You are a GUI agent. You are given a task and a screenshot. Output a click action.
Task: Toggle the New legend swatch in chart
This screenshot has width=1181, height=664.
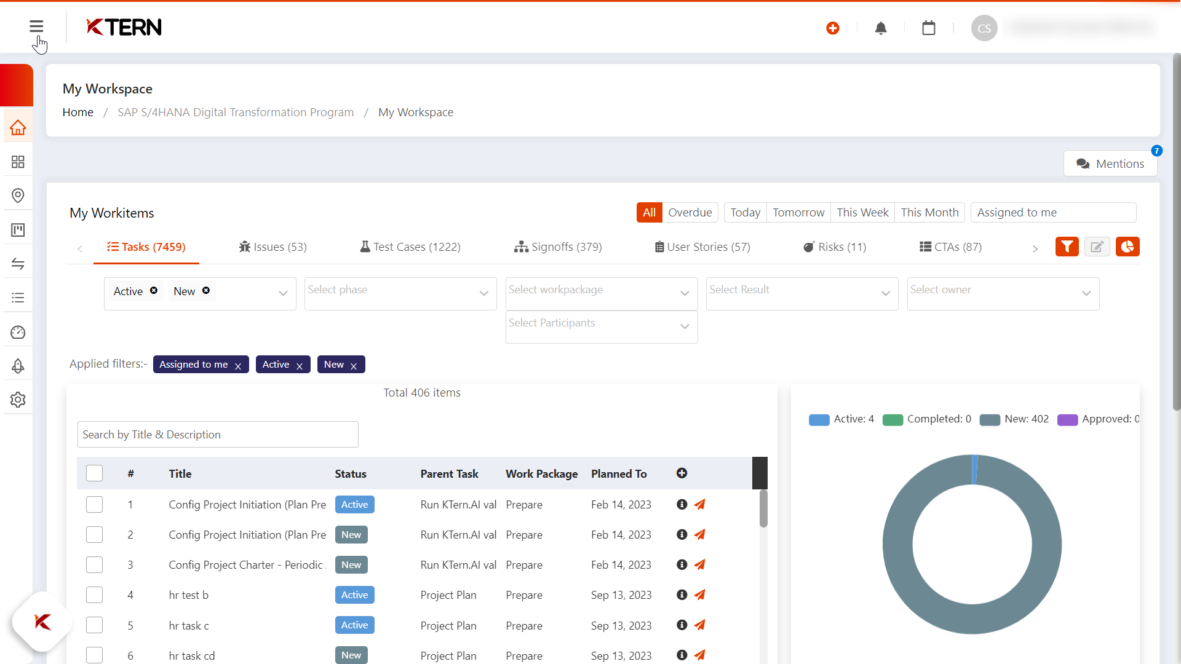[x=990, y=420]
